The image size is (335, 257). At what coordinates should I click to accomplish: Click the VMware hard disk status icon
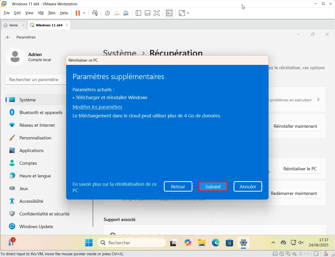275,254
